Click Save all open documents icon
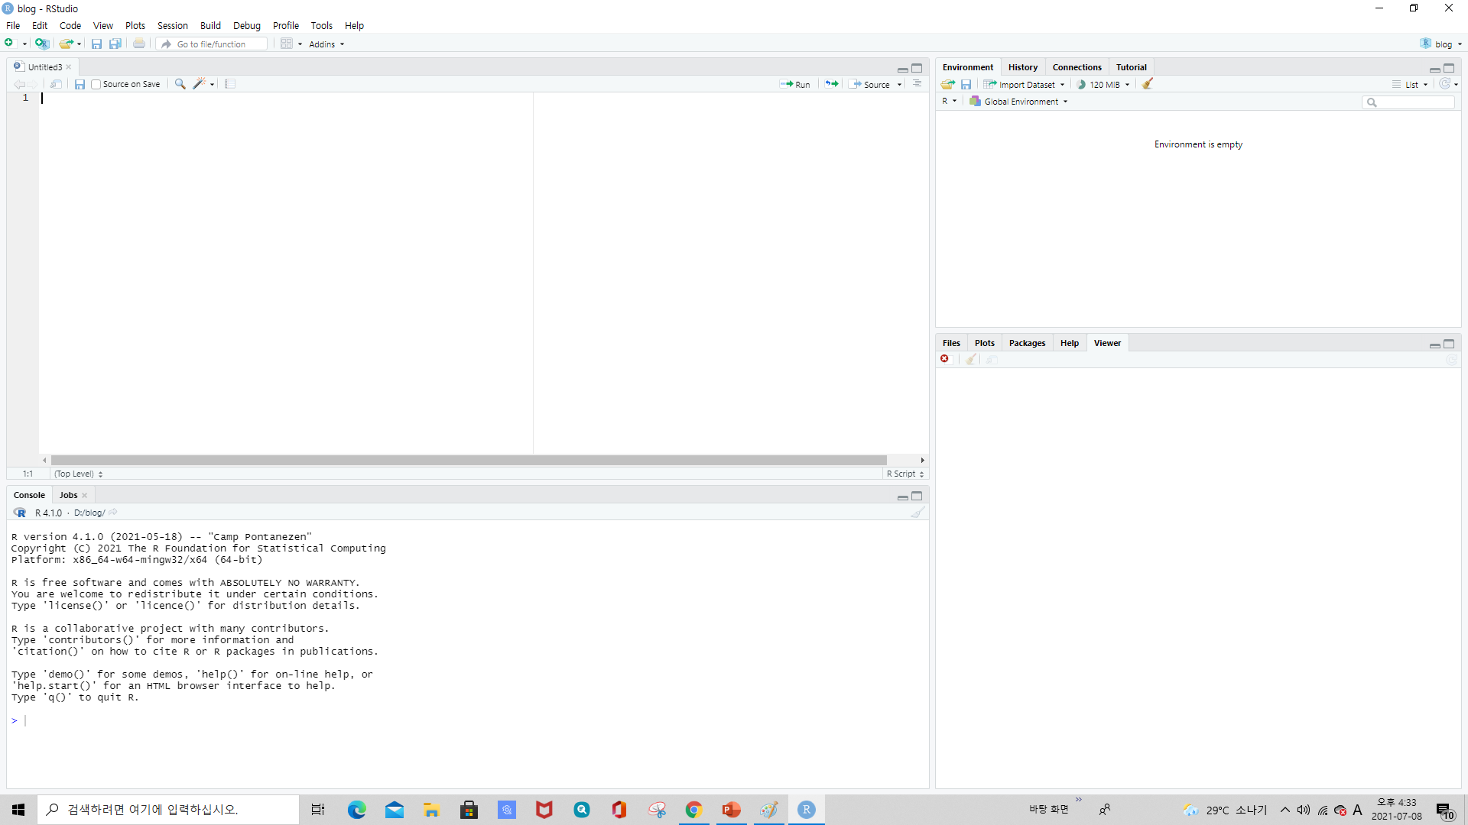The image size is (1468, 825). (x=115, y=44)
